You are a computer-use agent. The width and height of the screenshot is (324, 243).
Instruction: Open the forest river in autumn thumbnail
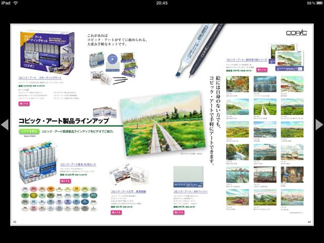(x=237, y=152)
